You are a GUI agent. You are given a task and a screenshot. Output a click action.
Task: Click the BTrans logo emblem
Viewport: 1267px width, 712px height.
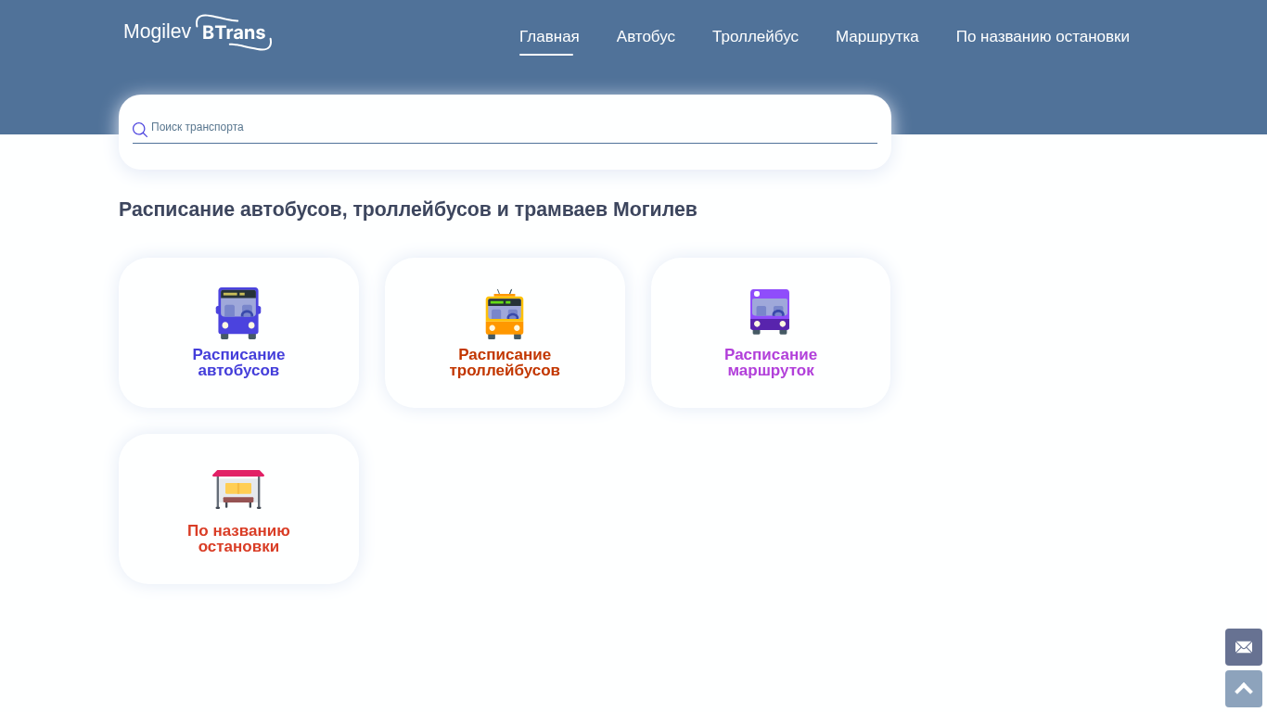click(x=234, y=32)
